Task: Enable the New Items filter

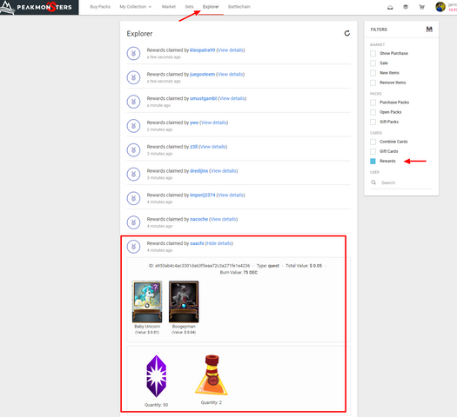Action: [x=373, y=73]
